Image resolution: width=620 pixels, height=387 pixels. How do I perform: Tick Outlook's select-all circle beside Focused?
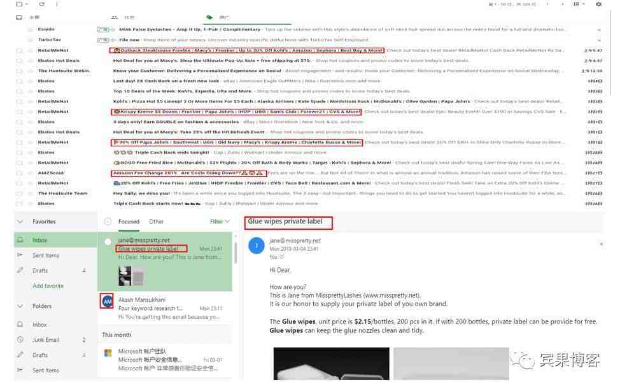[108, 222]
